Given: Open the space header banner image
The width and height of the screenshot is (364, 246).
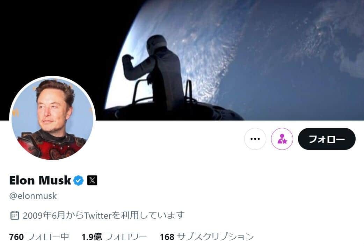Looking at the screenshot, I should coord(182,60).
